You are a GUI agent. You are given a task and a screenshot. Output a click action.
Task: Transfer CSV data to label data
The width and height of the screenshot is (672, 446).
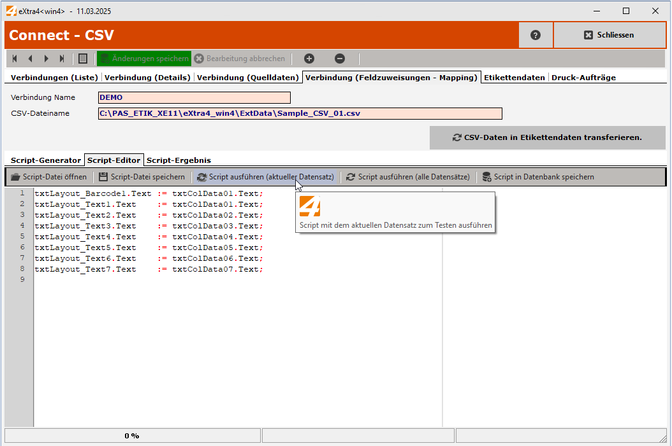(547, 137)
